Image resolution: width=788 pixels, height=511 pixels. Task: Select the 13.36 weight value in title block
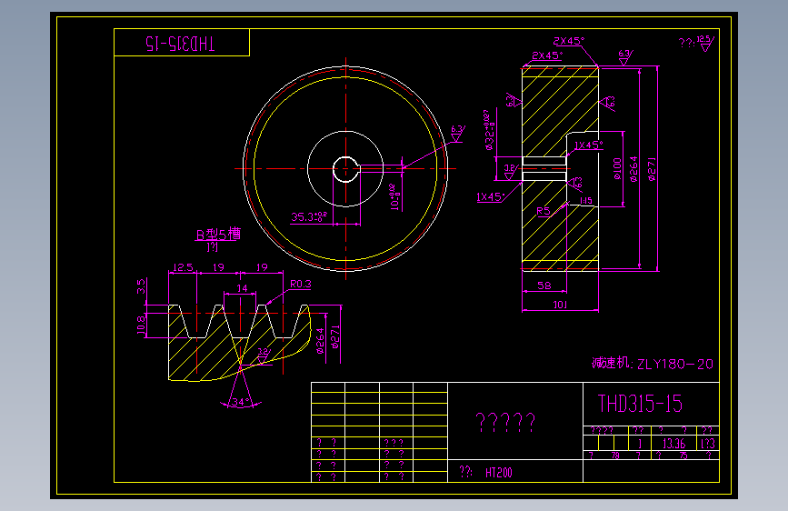673,443
